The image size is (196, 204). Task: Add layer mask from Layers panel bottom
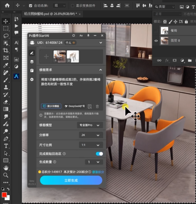point(175,60)
